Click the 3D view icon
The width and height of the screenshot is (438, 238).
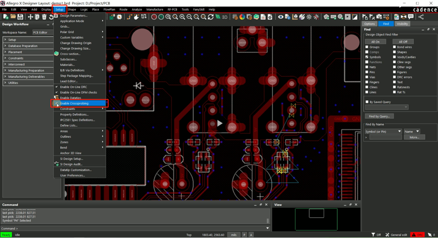pyautogui.click(x=225, y=17)
